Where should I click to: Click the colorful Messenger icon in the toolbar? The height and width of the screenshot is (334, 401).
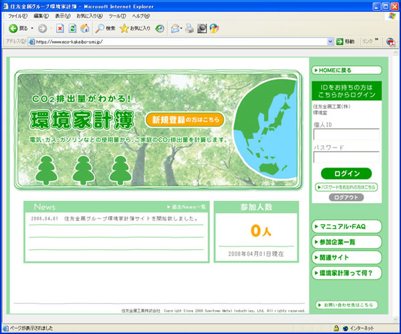tap(214, 28)
